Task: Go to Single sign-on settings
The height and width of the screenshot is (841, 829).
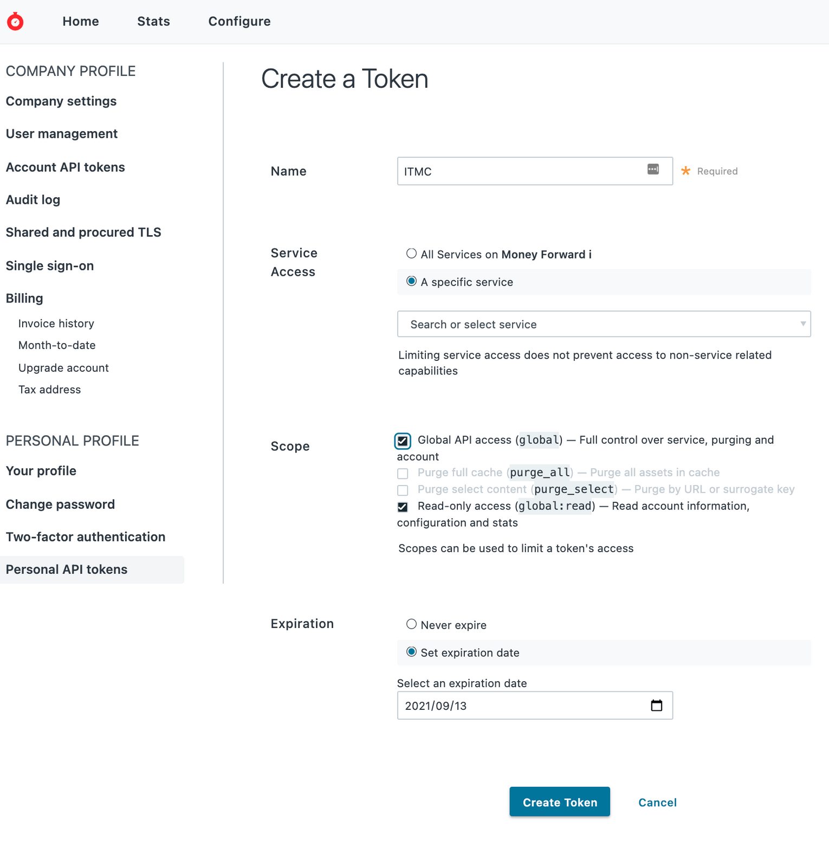Action: point(50,266)
